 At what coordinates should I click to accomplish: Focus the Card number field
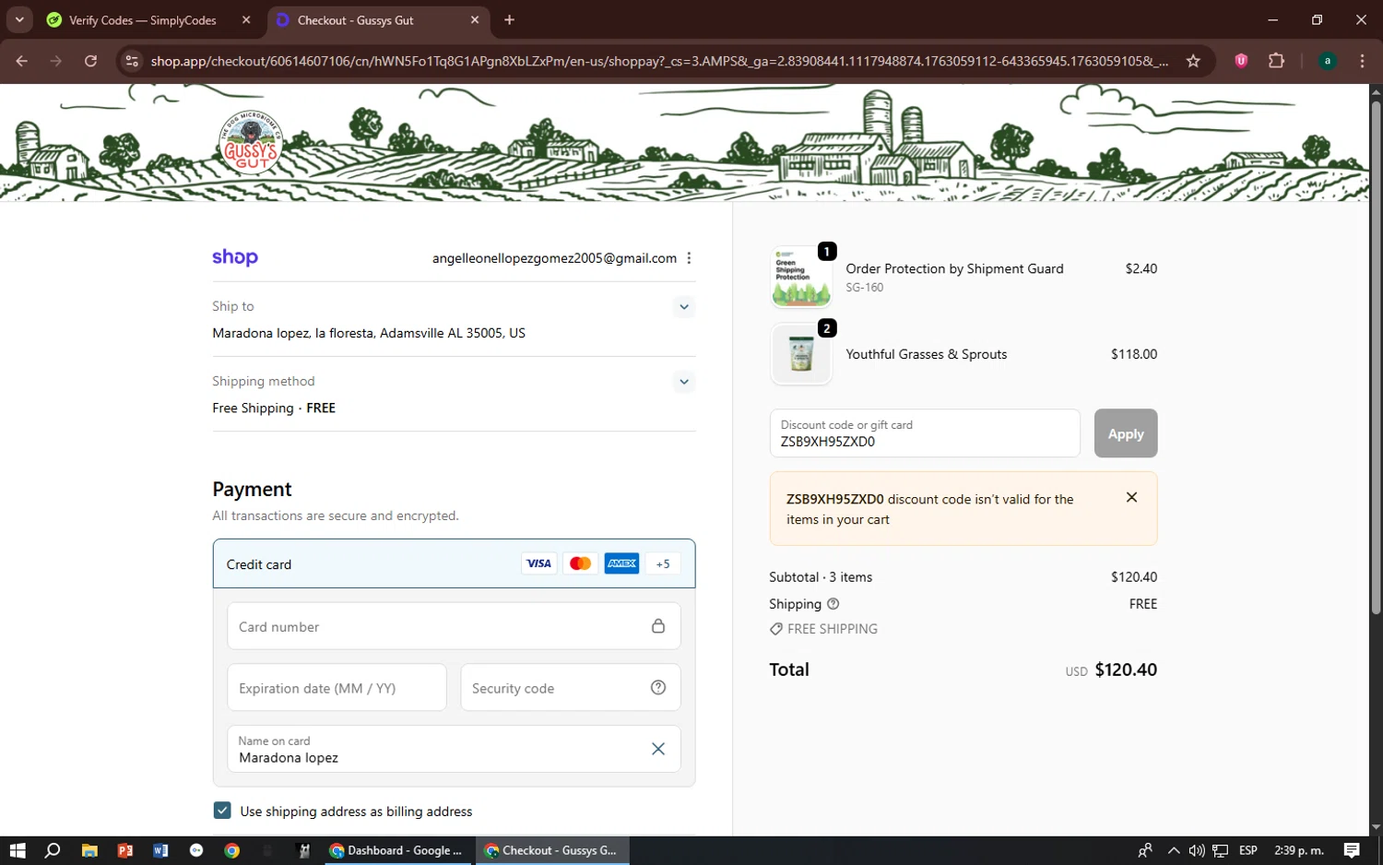(454, 626)
